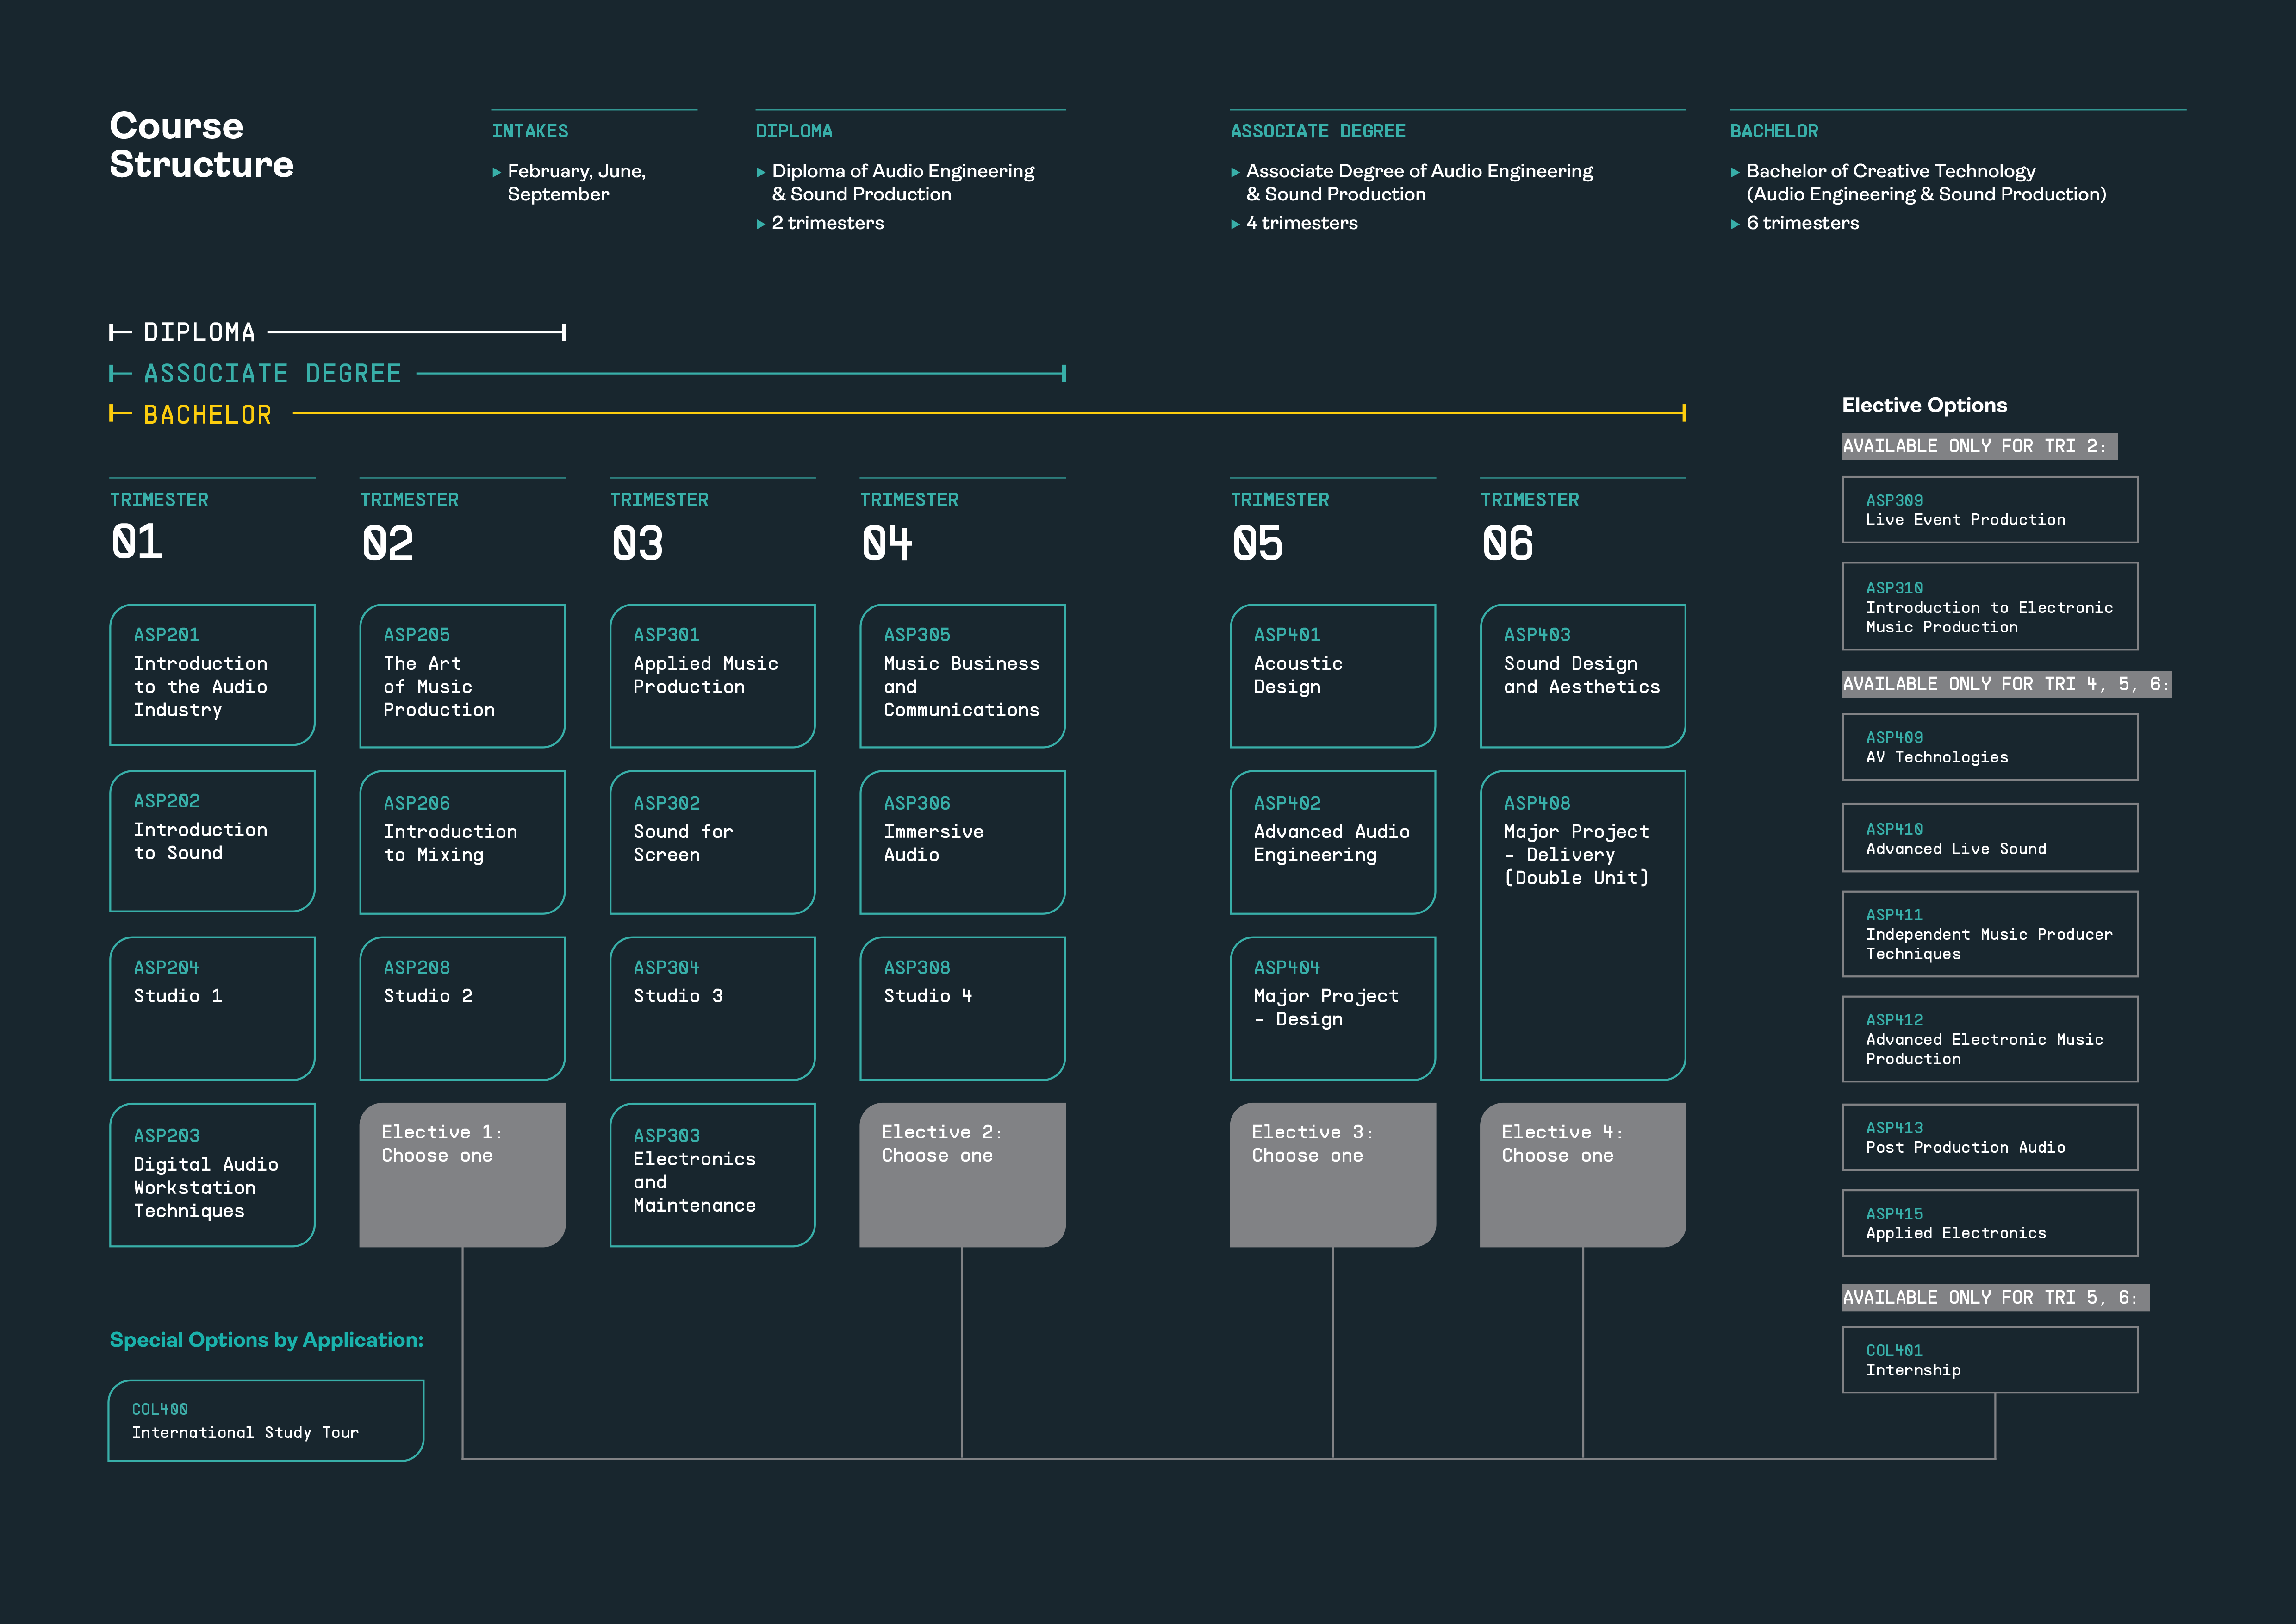Select the 6 trimesters bullet
The width and height of the screenshot is (2296, 1624).
click(1802, 223)
